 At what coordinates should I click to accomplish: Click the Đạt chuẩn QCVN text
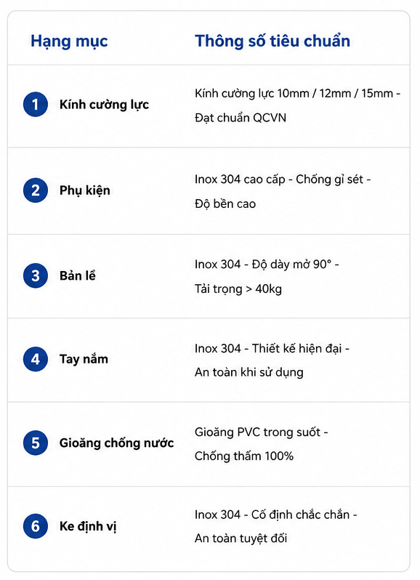[x=241, y=118]
